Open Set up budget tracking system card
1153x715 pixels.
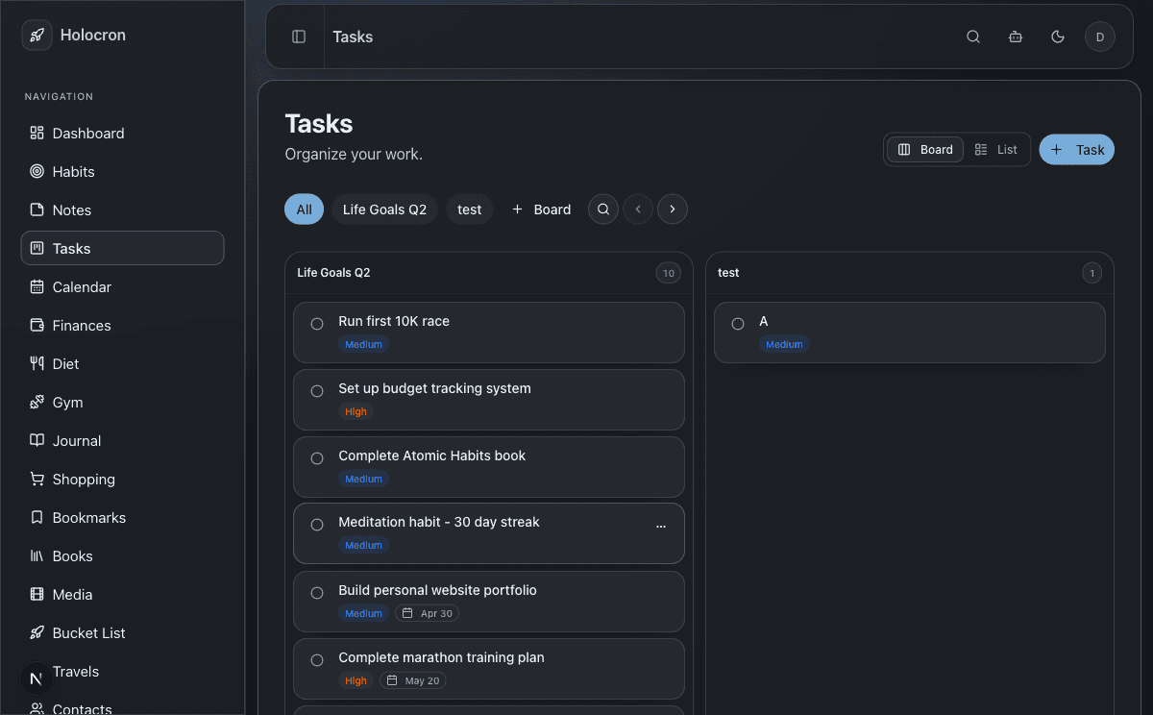point(489,400)
